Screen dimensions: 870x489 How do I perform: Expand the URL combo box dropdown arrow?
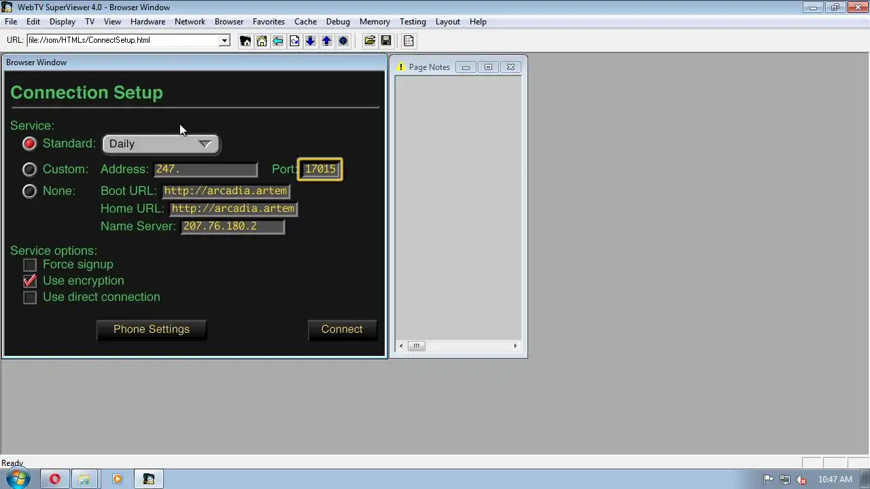224,40
